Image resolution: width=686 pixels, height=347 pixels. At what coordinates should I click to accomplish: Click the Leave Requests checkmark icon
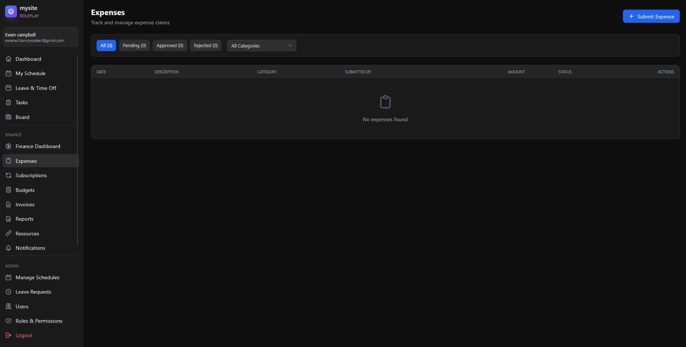(8, 292)
